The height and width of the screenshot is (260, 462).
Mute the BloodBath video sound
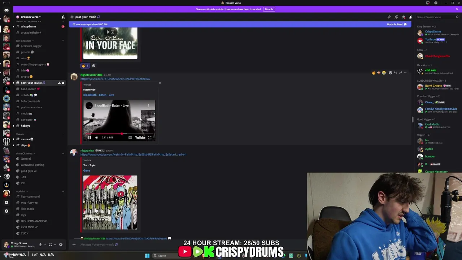point(97,138)
